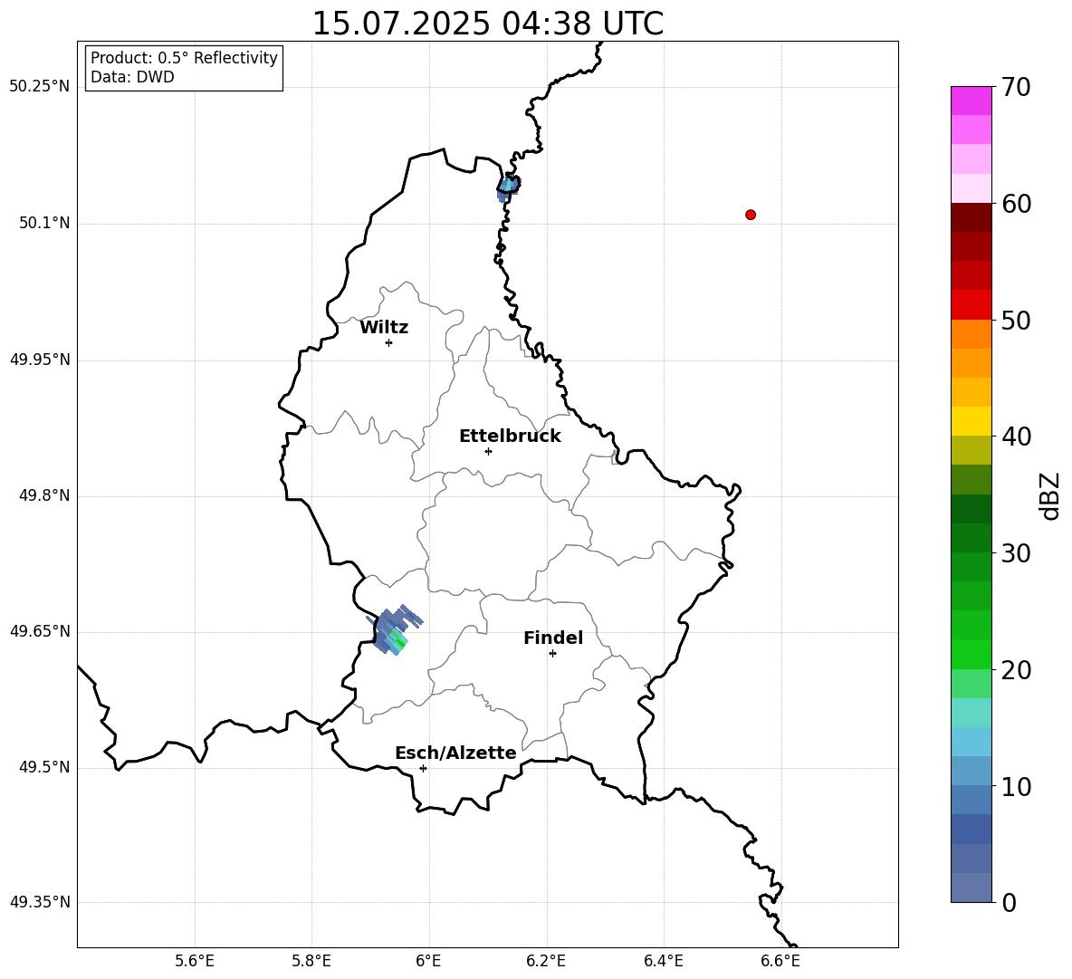The height and width of the screenshot is (979, 1072).
Task: Click the 6°E longitude label
Action: point(428,961)
